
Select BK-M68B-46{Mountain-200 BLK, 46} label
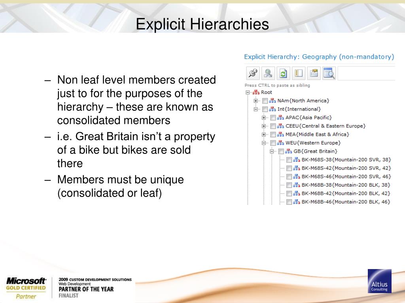click(x=346, y=202)
